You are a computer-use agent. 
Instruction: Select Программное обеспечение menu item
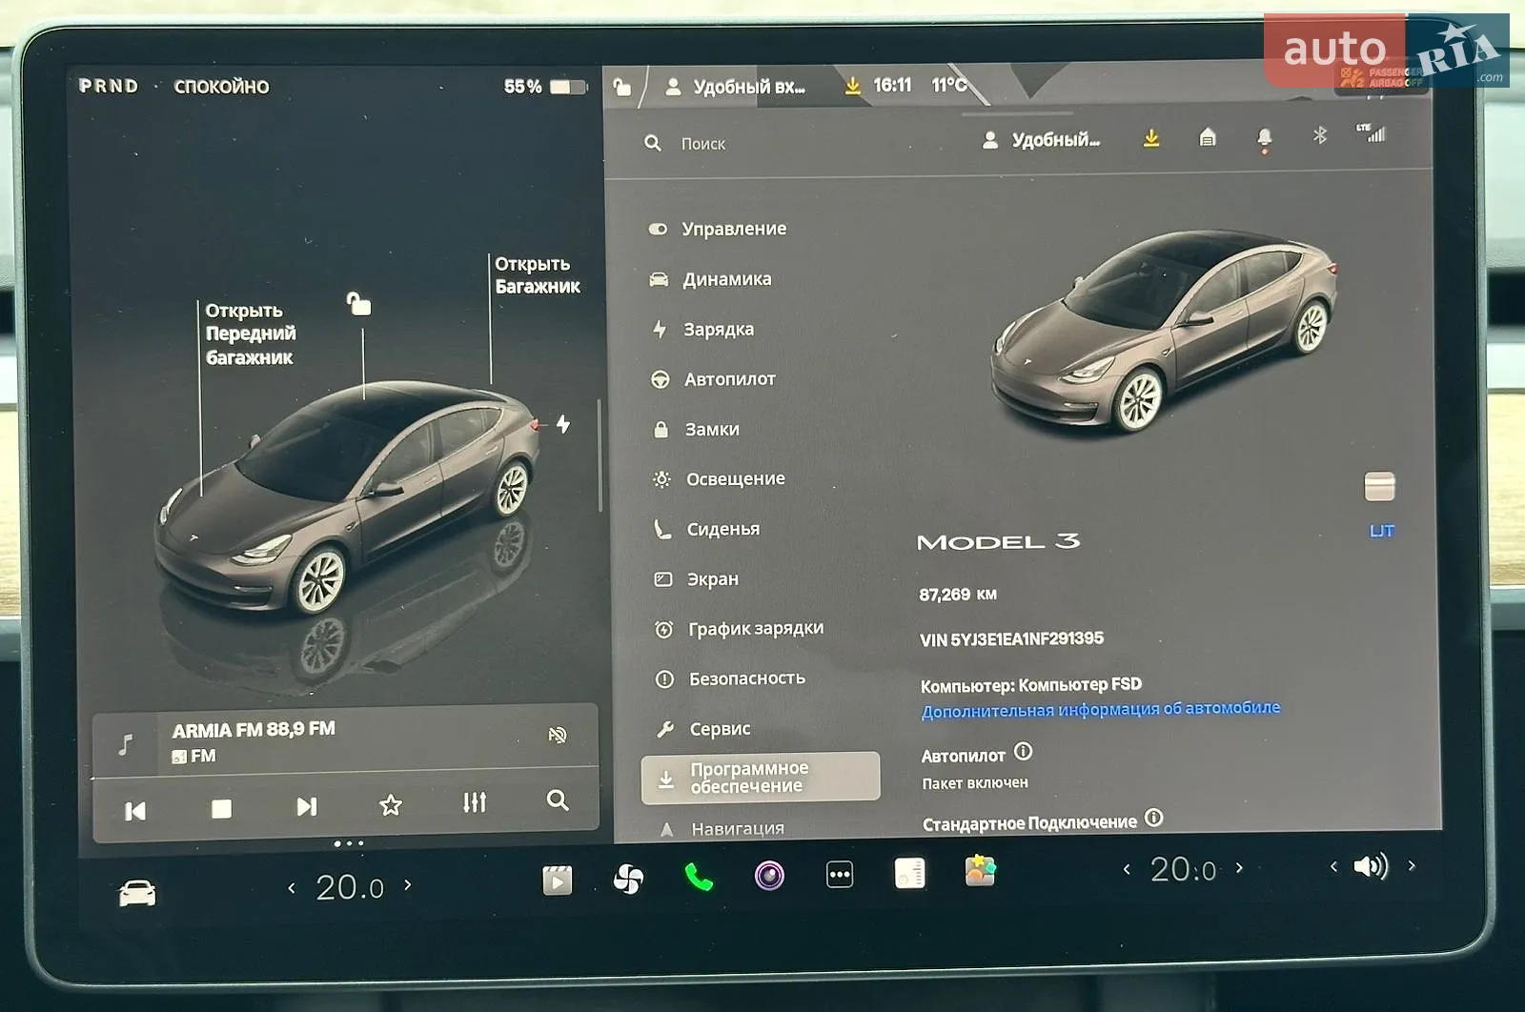click(760, 777)
